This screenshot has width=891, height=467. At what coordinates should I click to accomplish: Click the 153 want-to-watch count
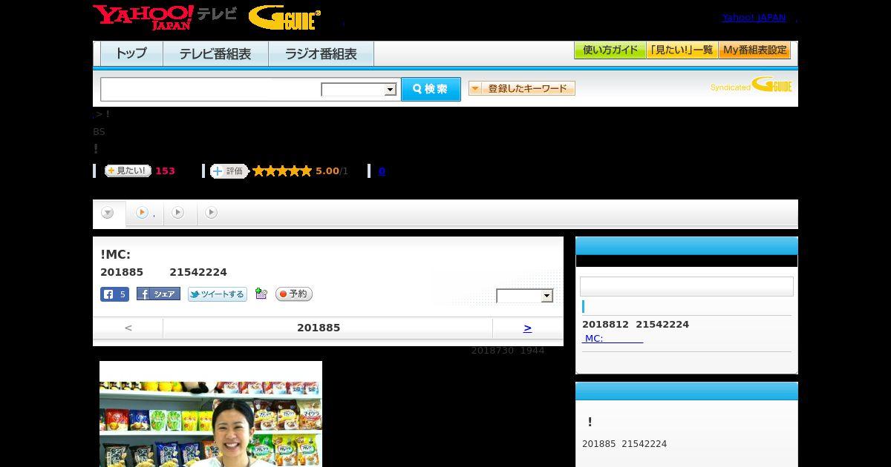[165, 171]
